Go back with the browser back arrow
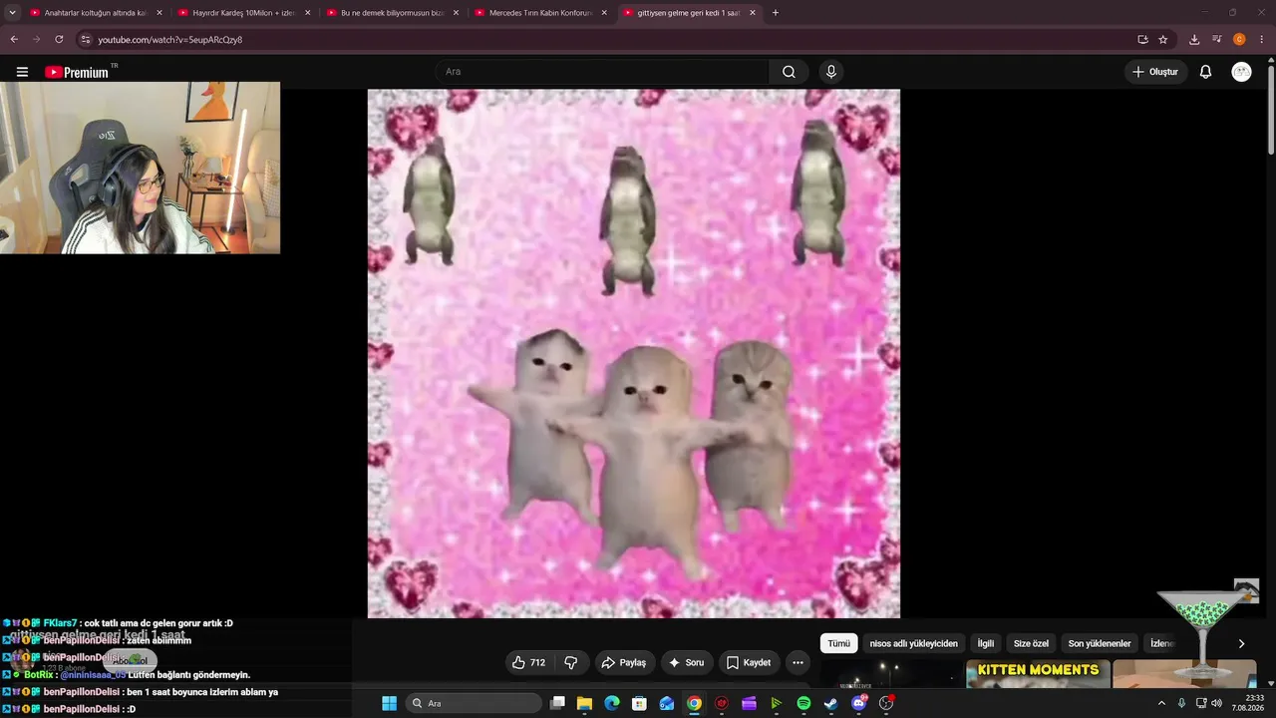This screenshot has width=1276, height=718. (14, 40)
